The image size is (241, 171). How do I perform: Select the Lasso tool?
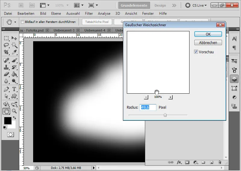pyautogui.click(x=6, y=45)
